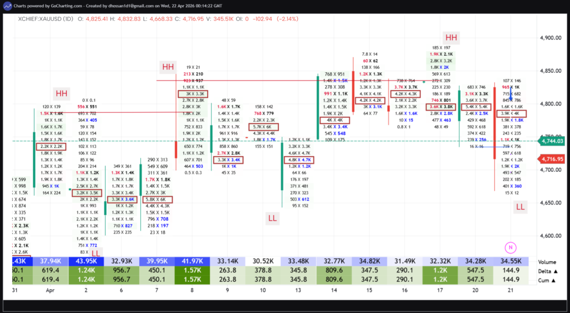Image resolution: width=570 pixels, height=313 pixels.
Task: Select the HH label above April 17
Action: [x=451, y=38]
